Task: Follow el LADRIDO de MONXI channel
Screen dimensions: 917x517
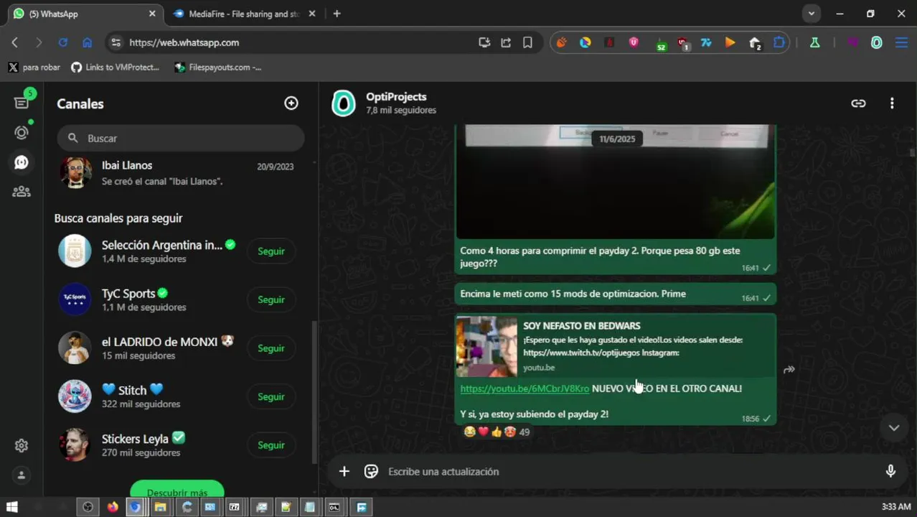Action: point(271,348)
